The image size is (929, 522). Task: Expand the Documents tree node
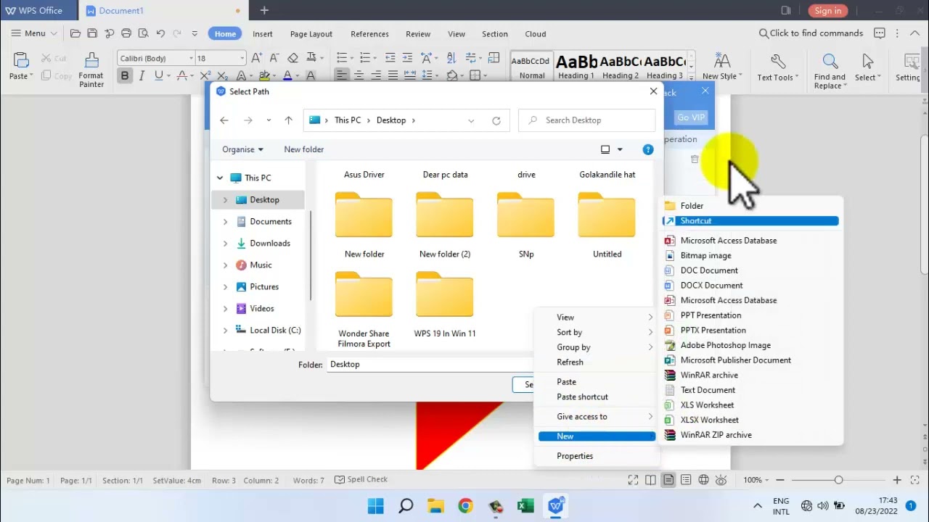pyautogui.click(x=225, y=222)
